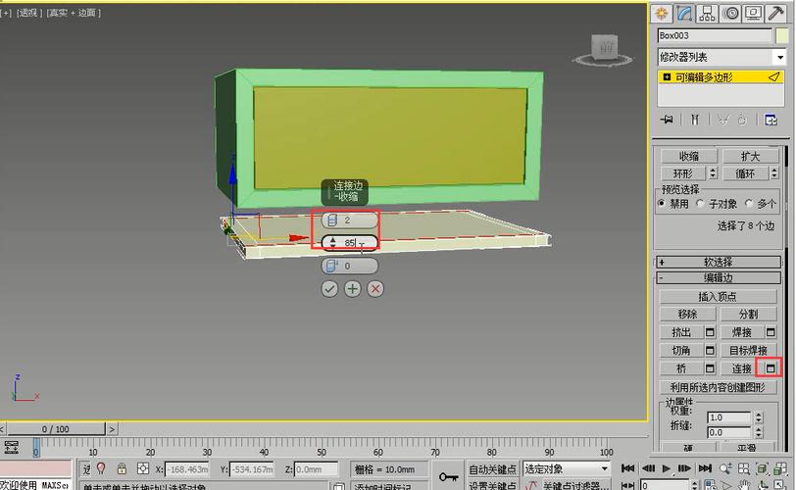This screenshot has width=796, height=490.
Task: Click Zoom Extents Selected tool
Action: click(x=762, y=468)
